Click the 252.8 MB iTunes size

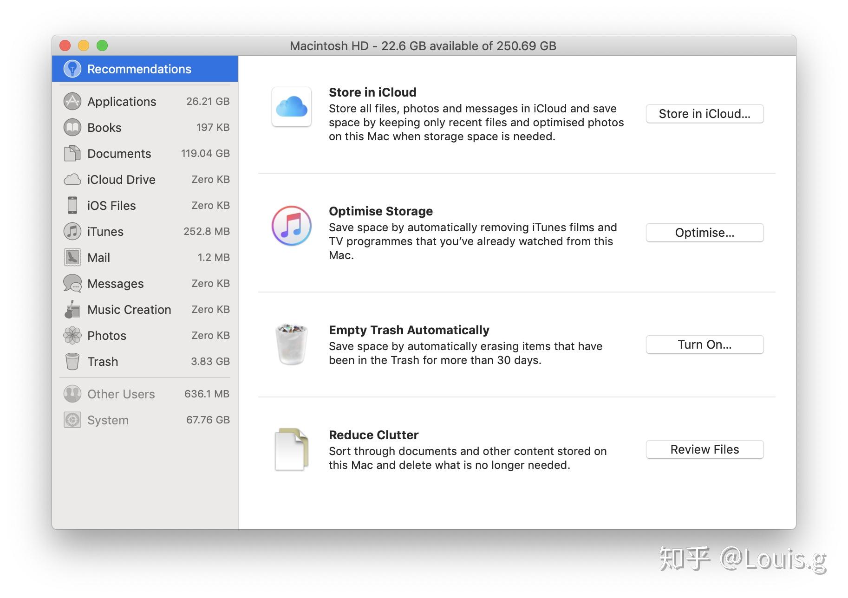coord(207,231)
